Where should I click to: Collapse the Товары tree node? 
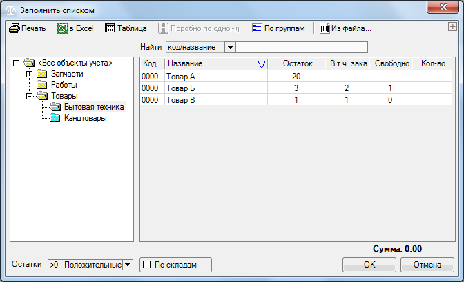[x=28, y=96]
